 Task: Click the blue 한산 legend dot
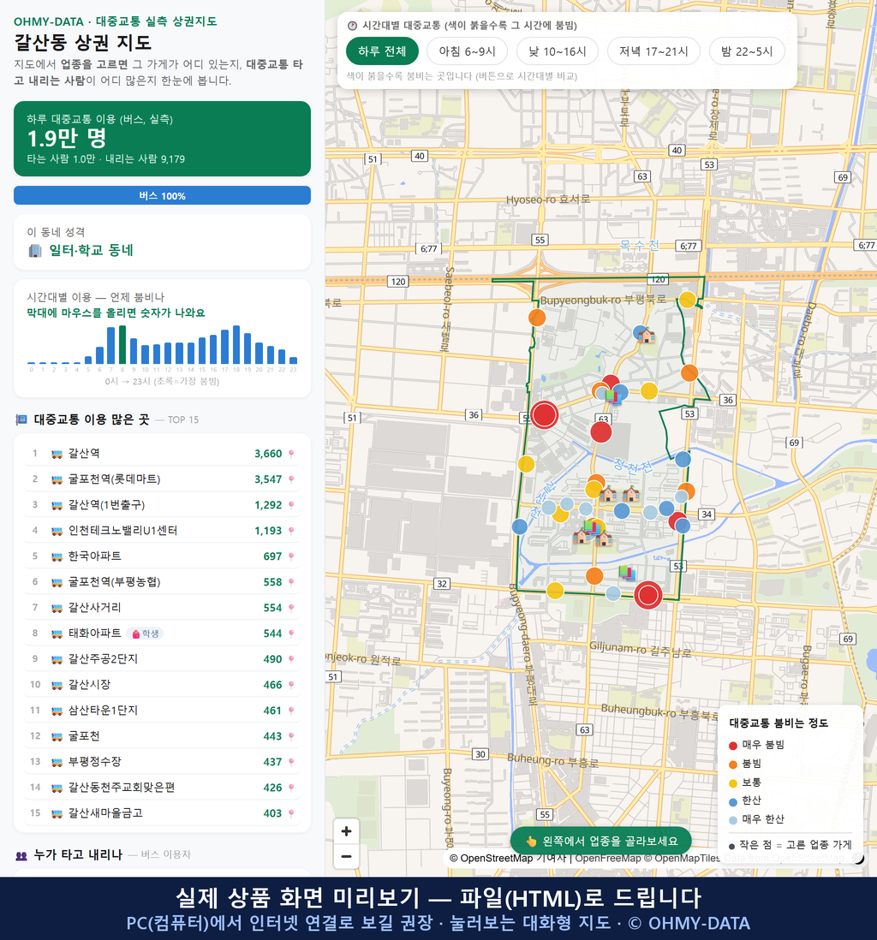click(732, 801)
